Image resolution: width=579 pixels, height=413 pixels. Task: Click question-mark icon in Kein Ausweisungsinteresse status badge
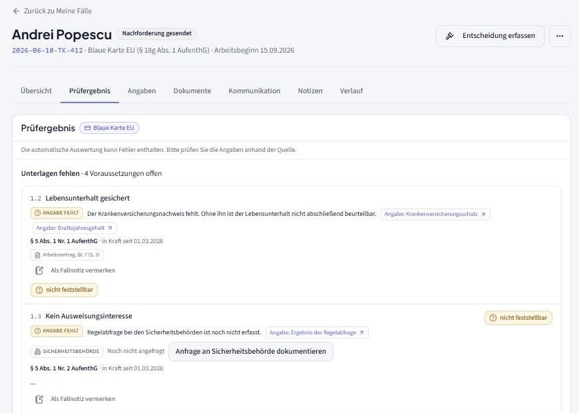[x=493, y=318]
